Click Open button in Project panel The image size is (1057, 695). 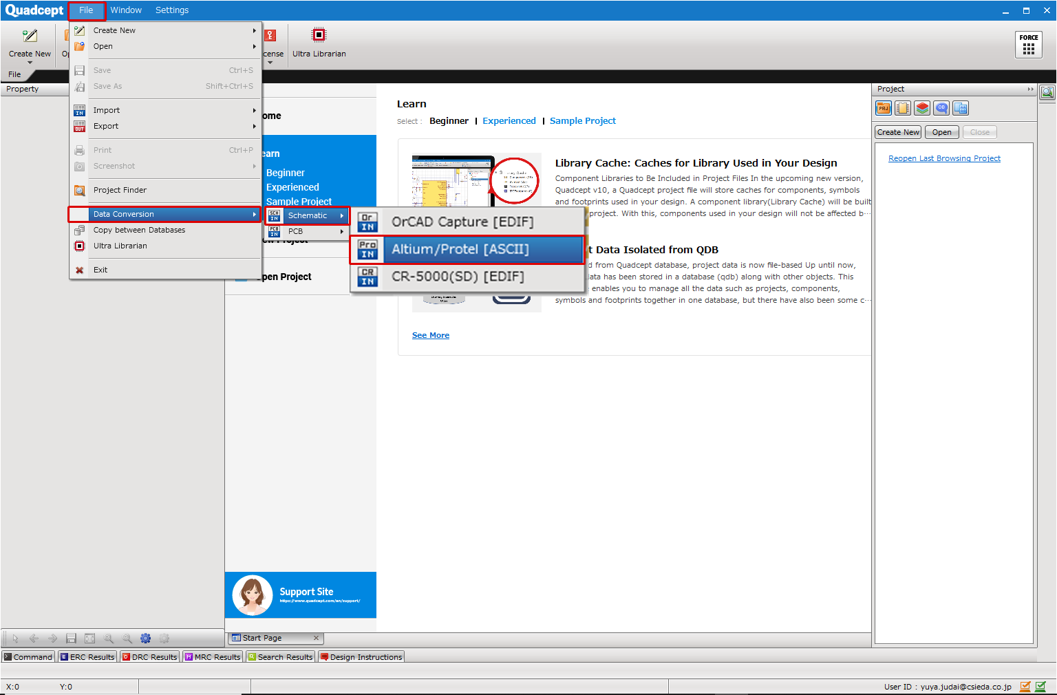pyautogui.click(x=942, y=132)
